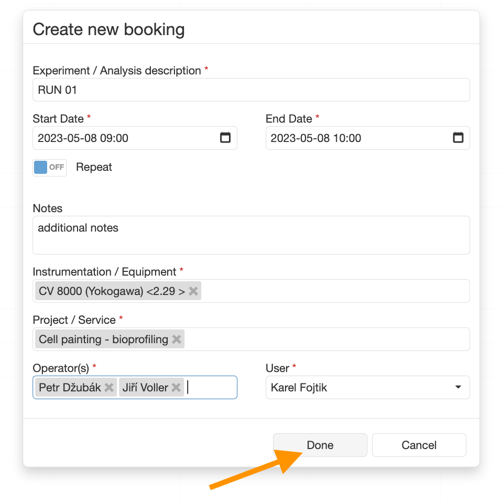The image size is (503, 503).
Task: Open the End Date calendar picker icon
Action: pyautogui.click(x=458, y=138)
